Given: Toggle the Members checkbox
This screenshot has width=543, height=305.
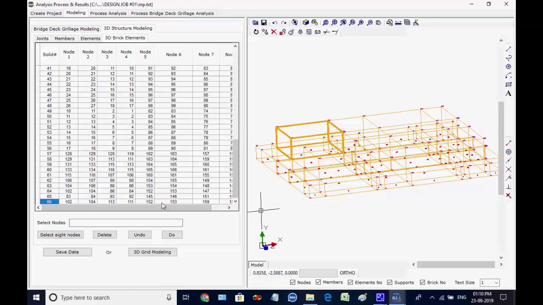Looking at the screenshot, I should coord(318,283).
